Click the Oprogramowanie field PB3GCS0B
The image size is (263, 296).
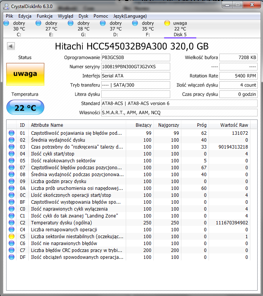(x=135, y=57)
